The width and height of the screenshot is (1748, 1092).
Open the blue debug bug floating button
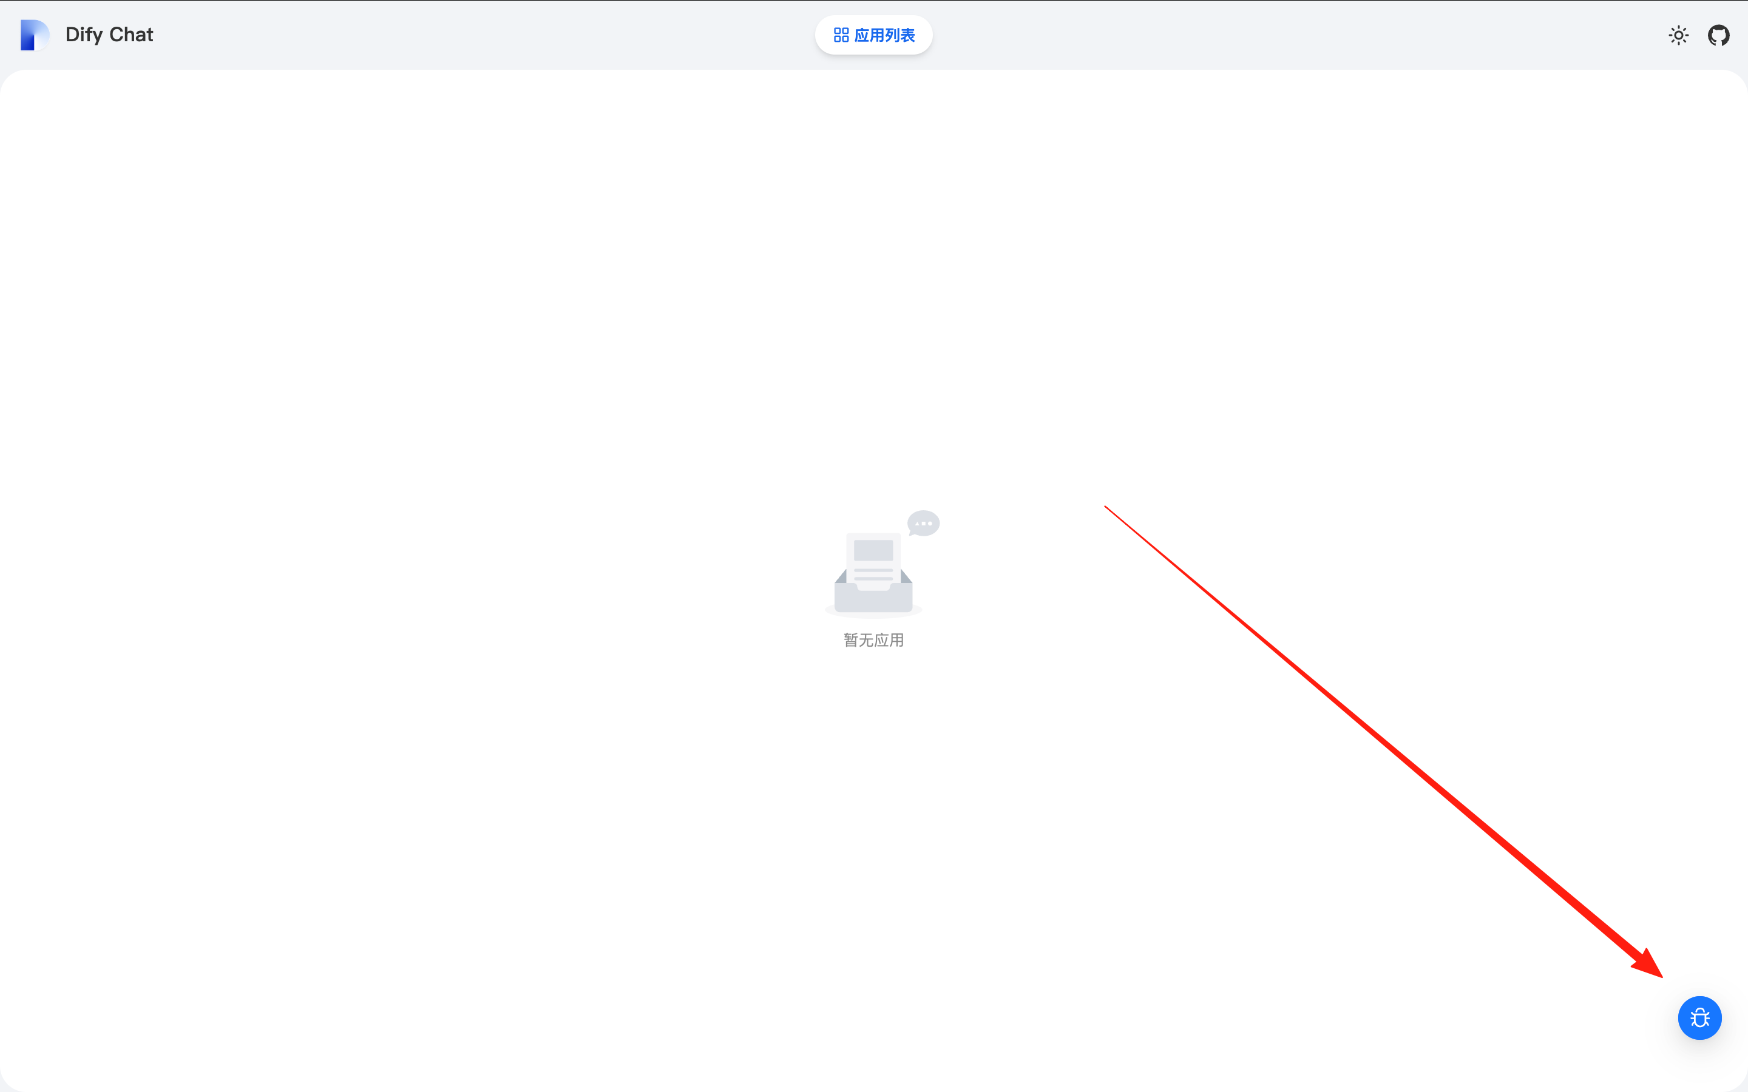pos(1699,1017)
